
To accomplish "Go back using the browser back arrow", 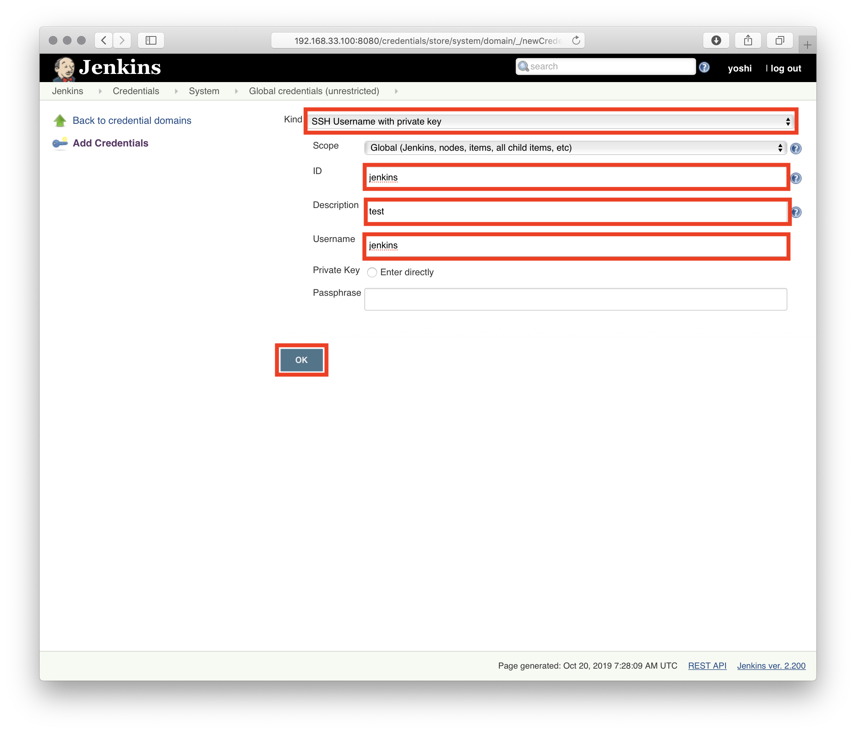I will click(x=104, y=40).
